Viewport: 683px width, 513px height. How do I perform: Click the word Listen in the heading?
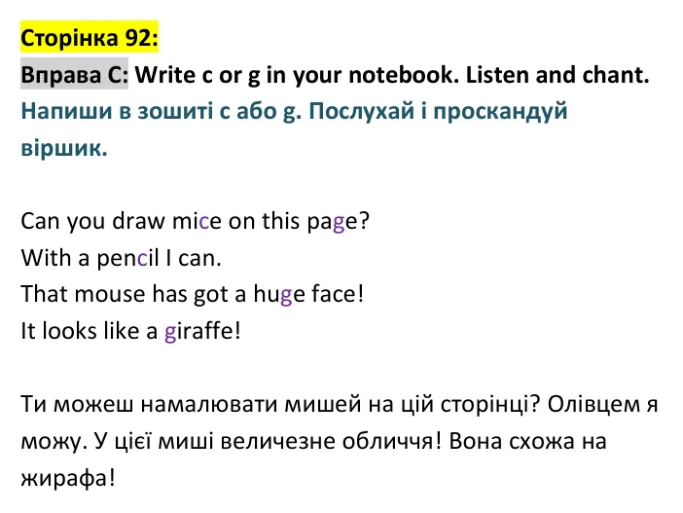(x=497, y=75)
